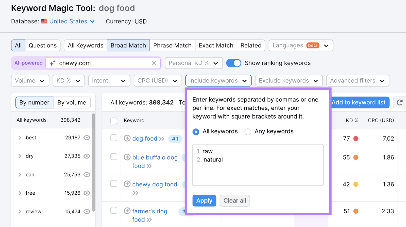
Task: Check the checkbox for 'blue buffalo dog food'
Action: coord(113,157)
